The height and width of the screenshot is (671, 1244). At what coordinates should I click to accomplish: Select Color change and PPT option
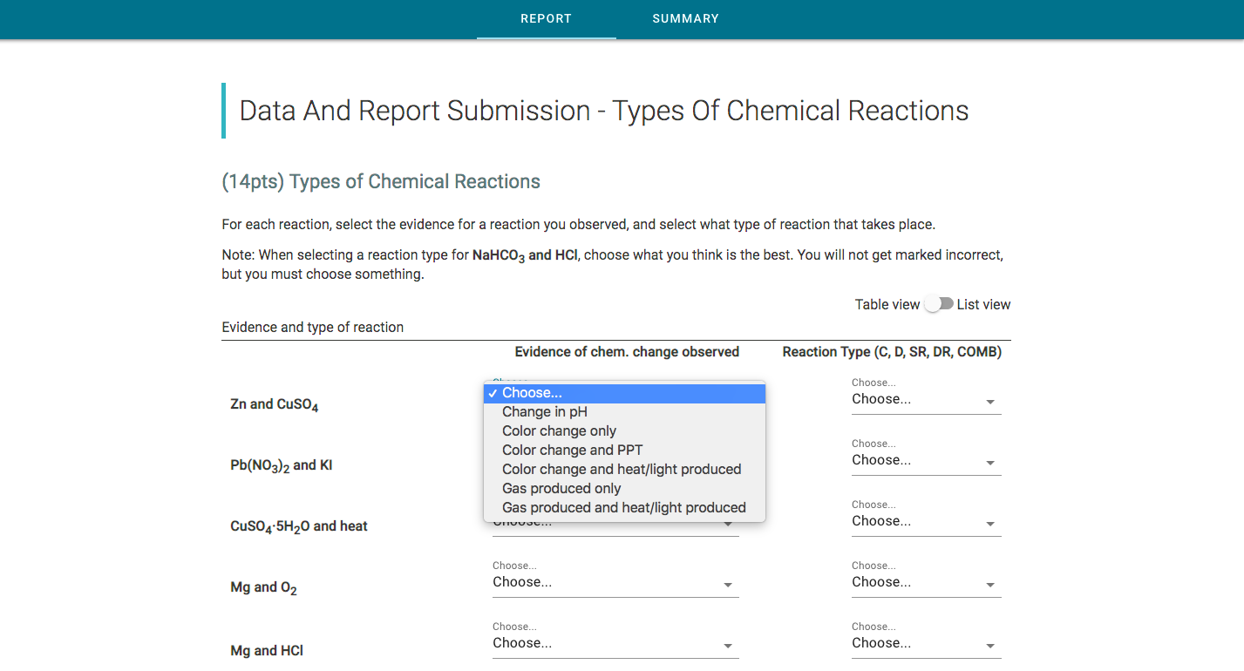572,450
